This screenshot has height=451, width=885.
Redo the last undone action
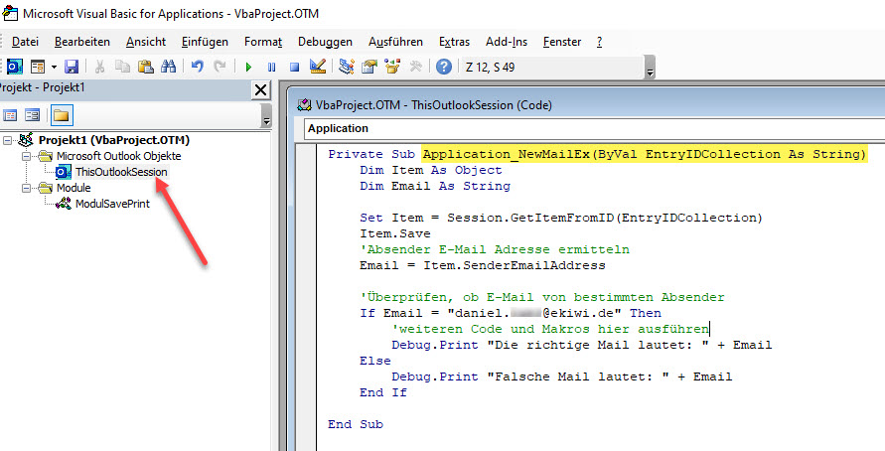tap(220, 68)
